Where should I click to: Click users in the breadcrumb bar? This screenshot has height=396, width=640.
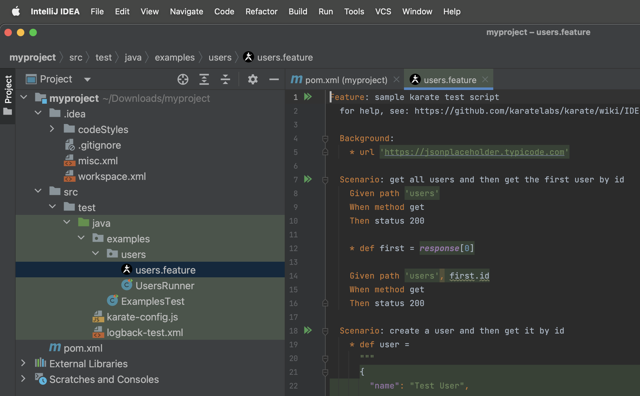[220, 57]
